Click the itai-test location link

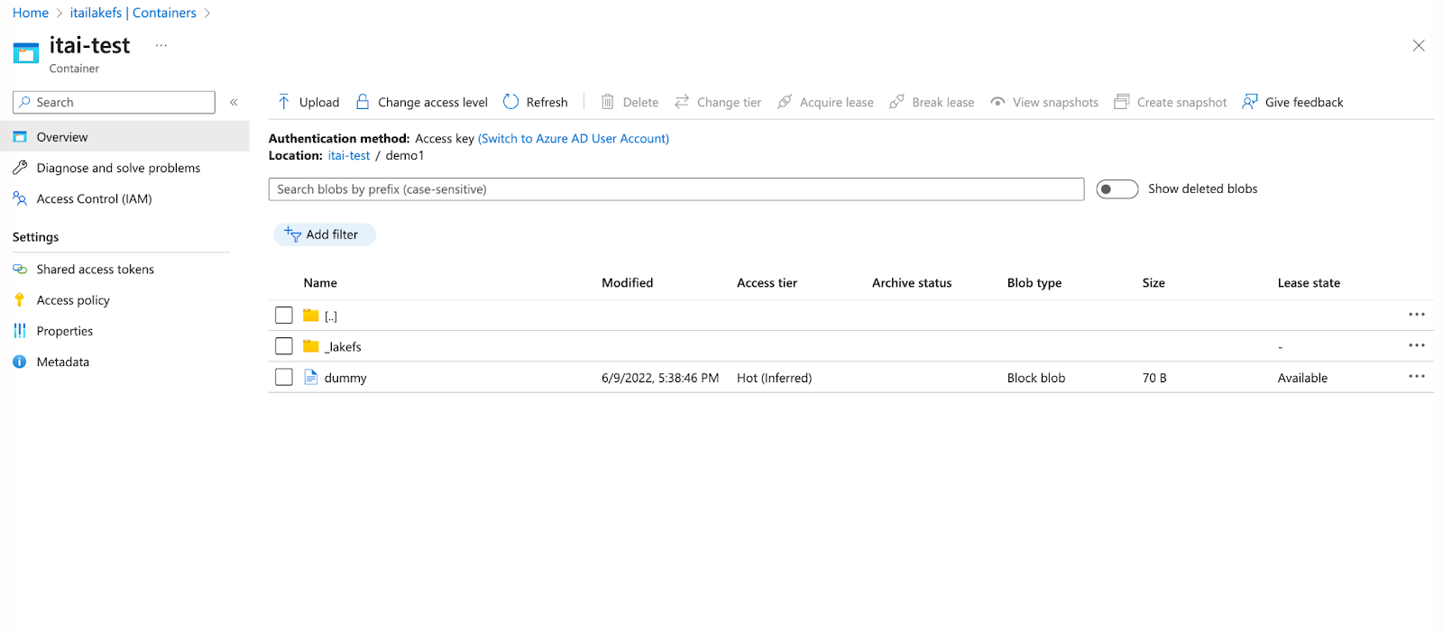349,156
